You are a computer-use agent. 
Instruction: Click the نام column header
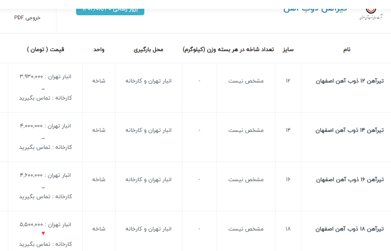tap(346, 50)
